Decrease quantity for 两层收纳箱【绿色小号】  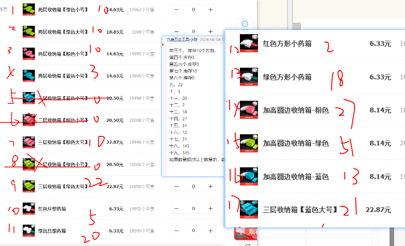click(176, 10)
